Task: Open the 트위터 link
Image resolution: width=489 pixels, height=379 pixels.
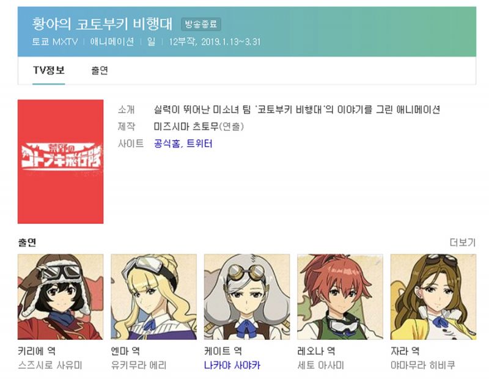Action: coord(199,144)
